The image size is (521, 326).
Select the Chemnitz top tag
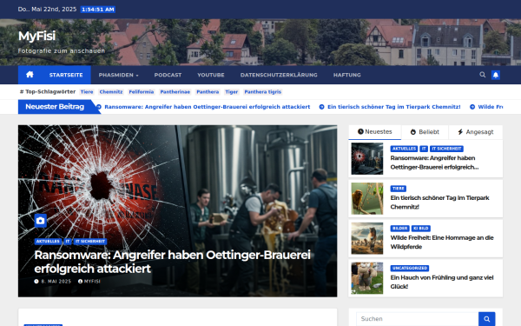click(x=111, y=92)
